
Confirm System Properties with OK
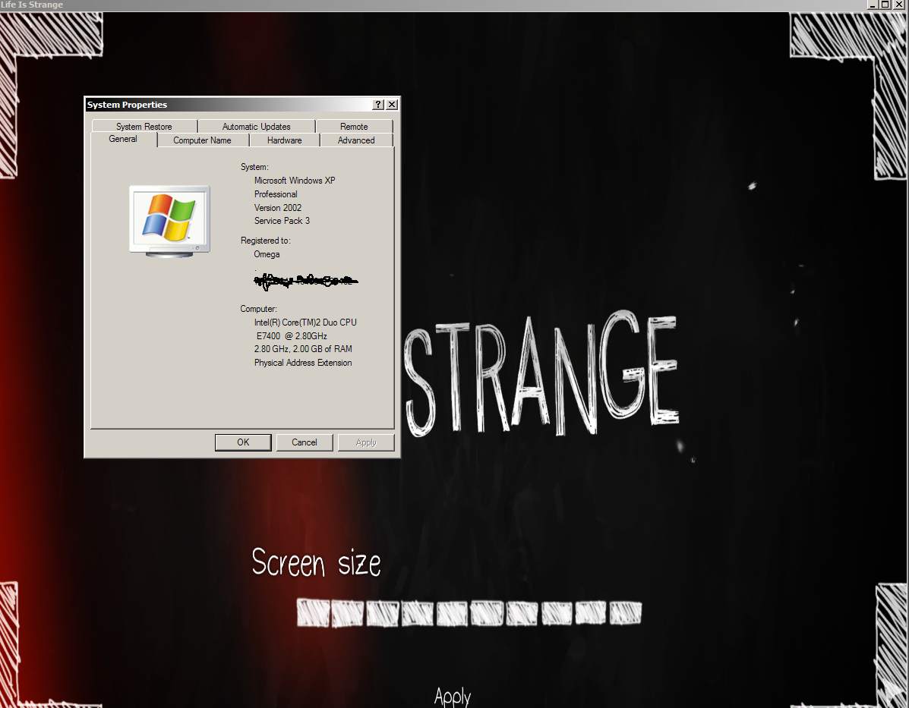tap(243, 442)
